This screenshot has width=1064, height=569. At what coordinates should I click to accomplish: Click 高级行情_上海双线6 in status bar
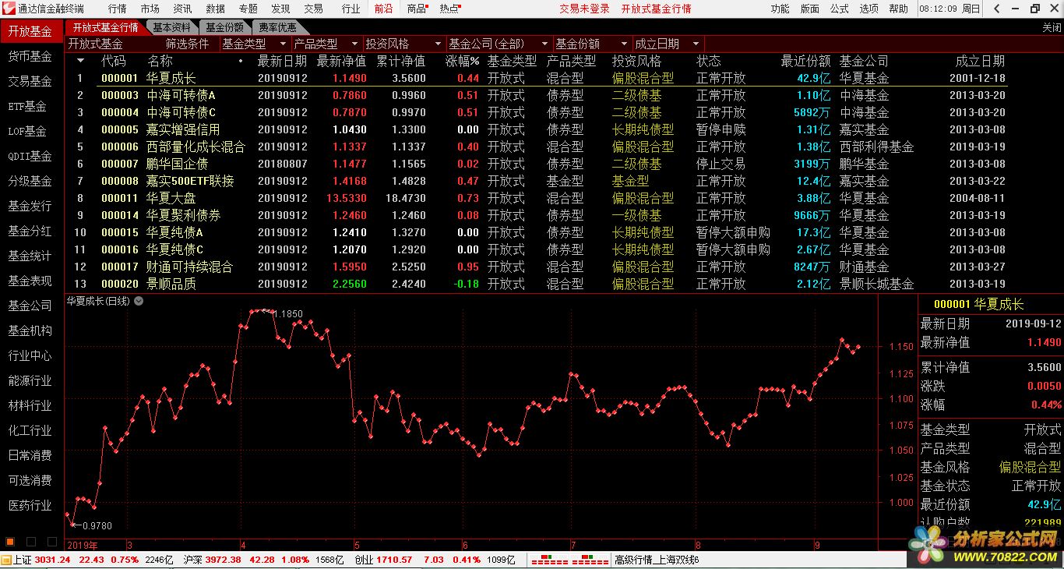point(657,560)
